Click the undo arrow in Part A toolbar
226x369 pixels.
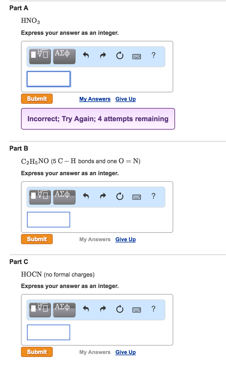[x=86, y=55]
